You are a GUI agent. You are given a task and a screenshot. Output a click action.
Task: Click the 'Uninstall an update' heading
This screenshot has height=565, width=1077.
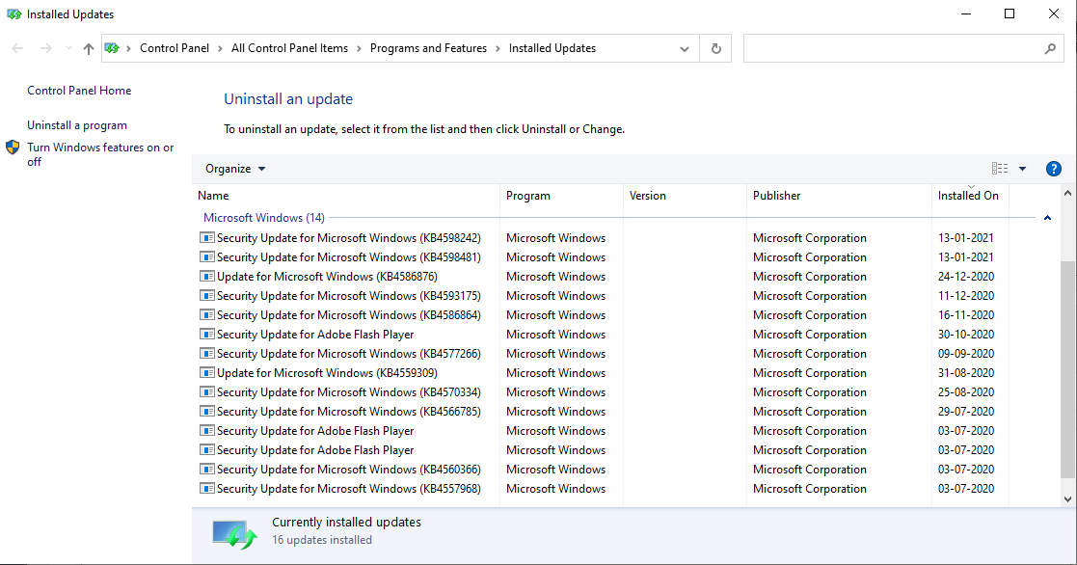(288, 99)
